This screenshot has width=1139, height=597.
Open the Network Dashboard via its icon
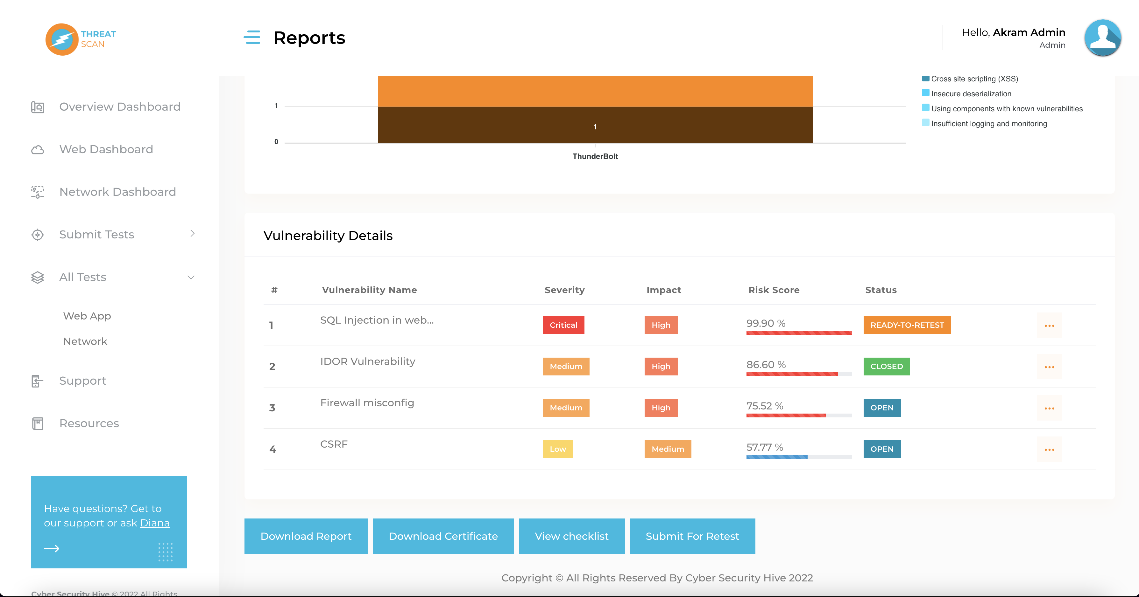pyautogui.click(x=38, y=192)
